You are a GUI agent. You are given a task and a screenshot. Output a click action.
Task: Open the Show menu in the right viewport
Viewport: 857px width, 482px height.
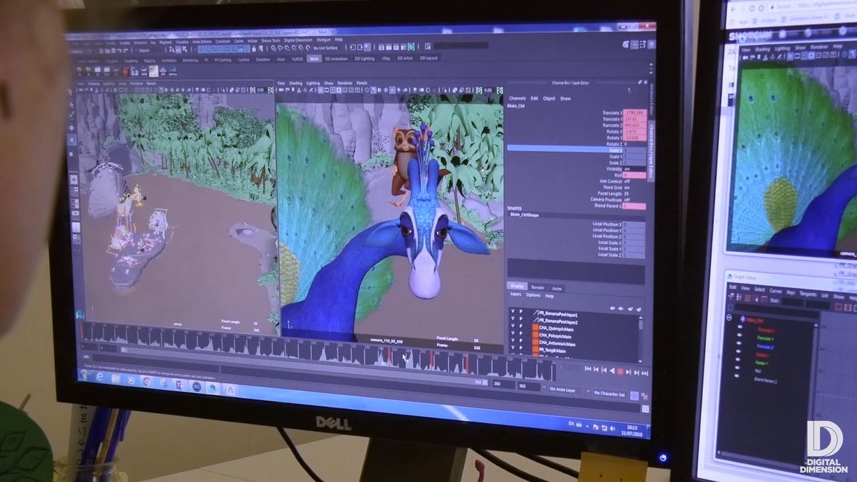[x=329, y=83]
